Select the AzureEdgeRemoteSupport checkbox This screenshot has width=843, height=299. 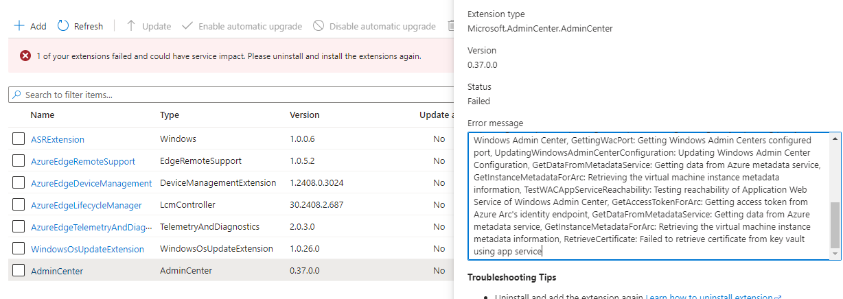19,161
